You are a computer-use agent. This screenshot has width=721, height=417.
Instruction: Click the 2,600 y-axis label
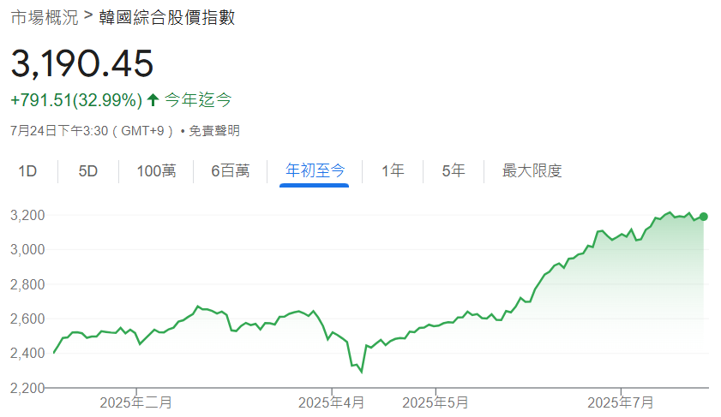click(x=27, y=319)
